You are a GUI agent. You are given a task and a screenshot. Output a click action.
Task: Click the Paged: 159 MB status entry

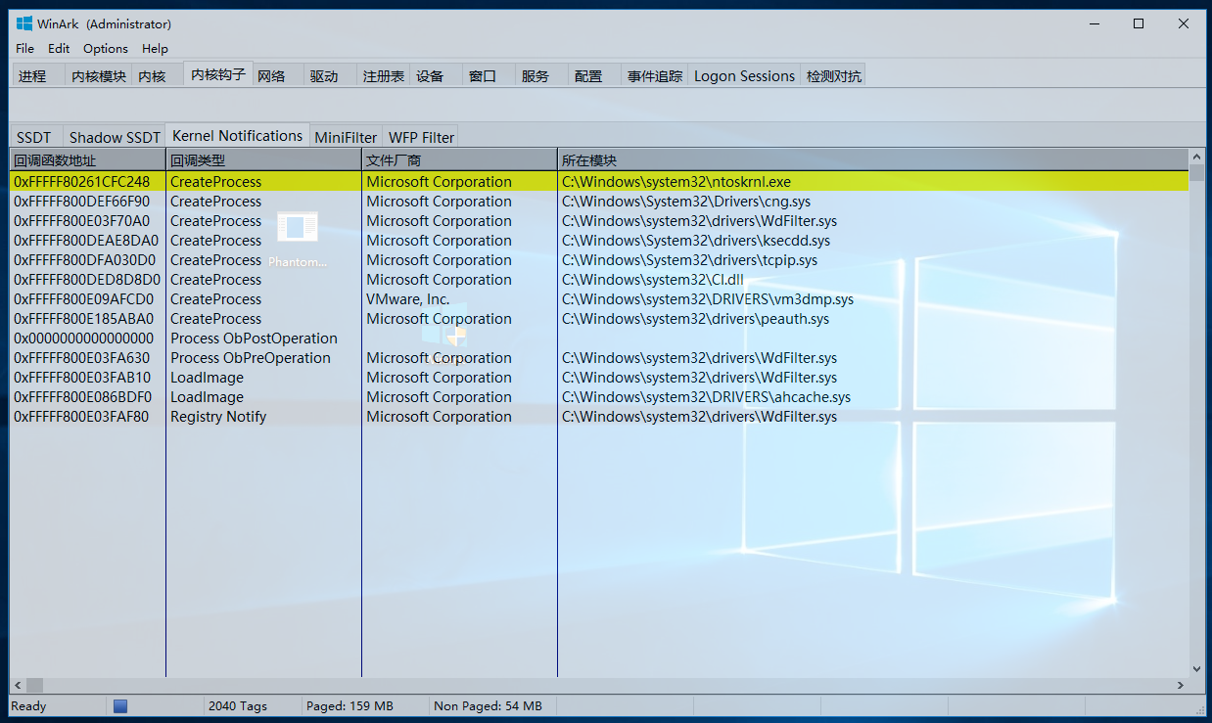(350, 705)
